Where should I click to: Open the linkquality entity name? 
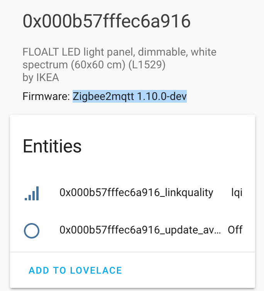pos(136,193)
